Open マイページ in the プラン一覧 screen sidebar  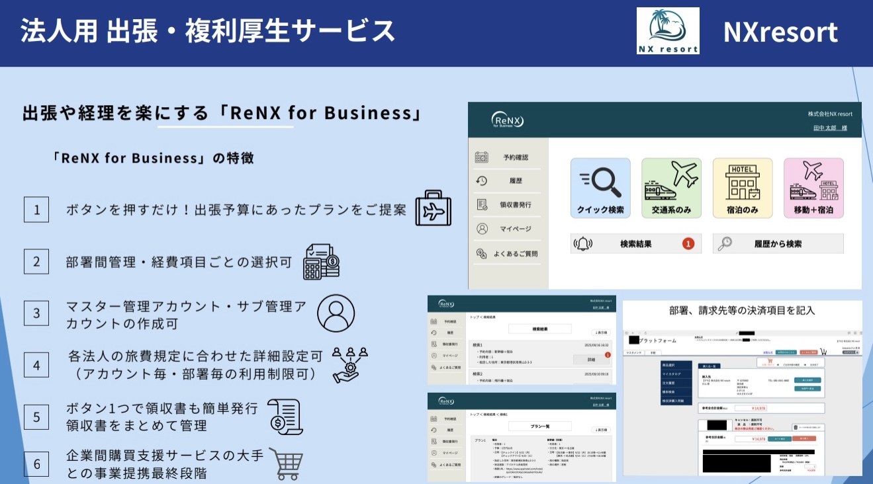coord(445,453)
